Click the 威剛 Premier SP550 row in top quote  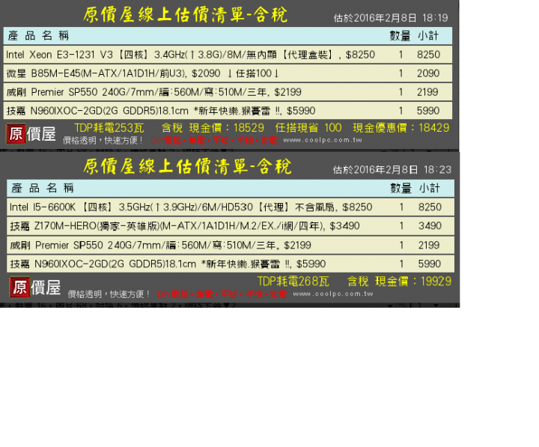228,92
